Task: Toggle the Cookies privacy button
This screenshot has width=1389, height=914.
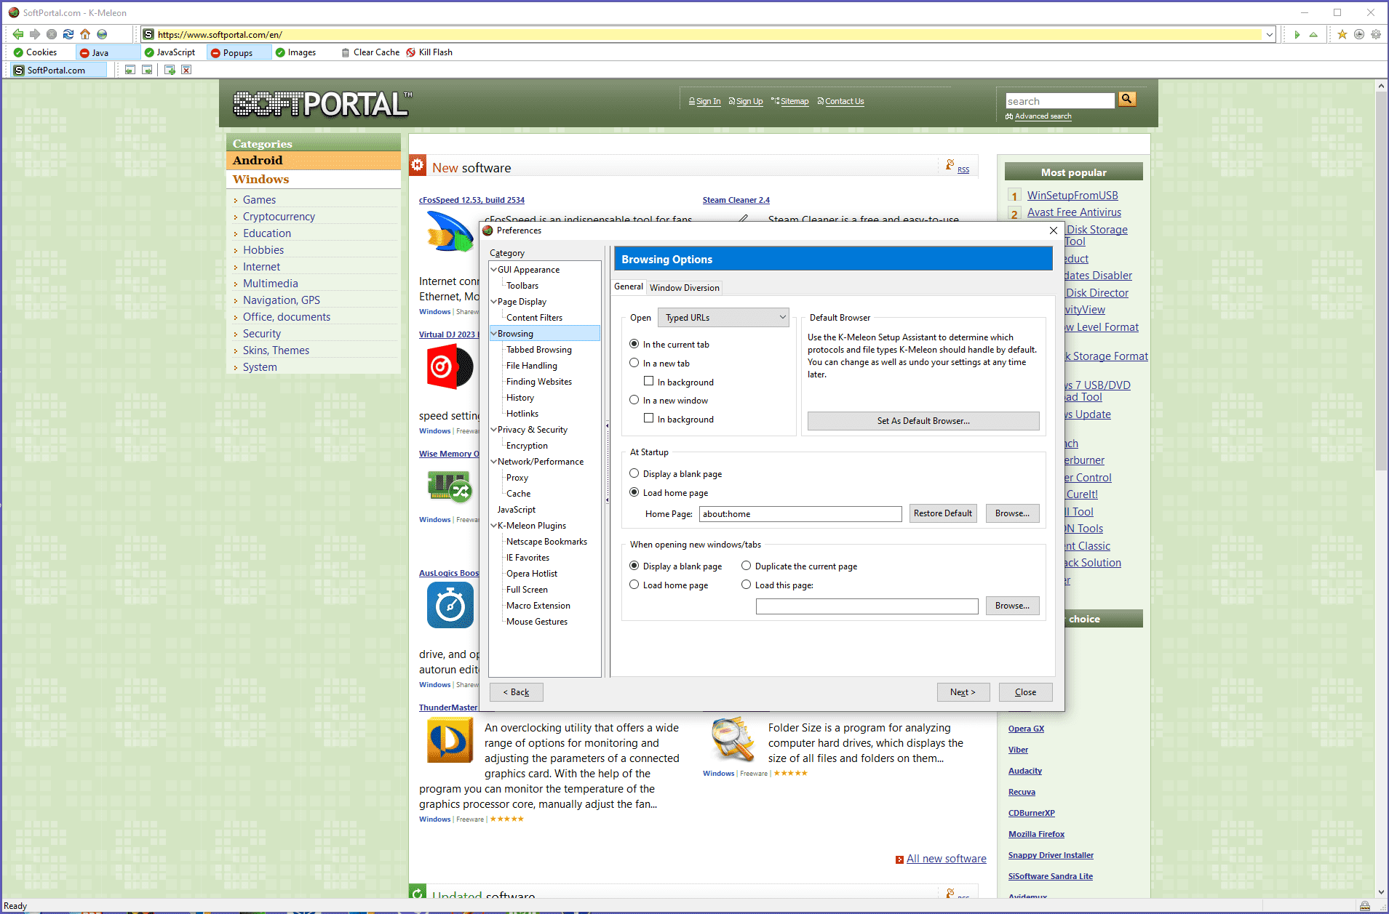Action: tap(36, 52)
